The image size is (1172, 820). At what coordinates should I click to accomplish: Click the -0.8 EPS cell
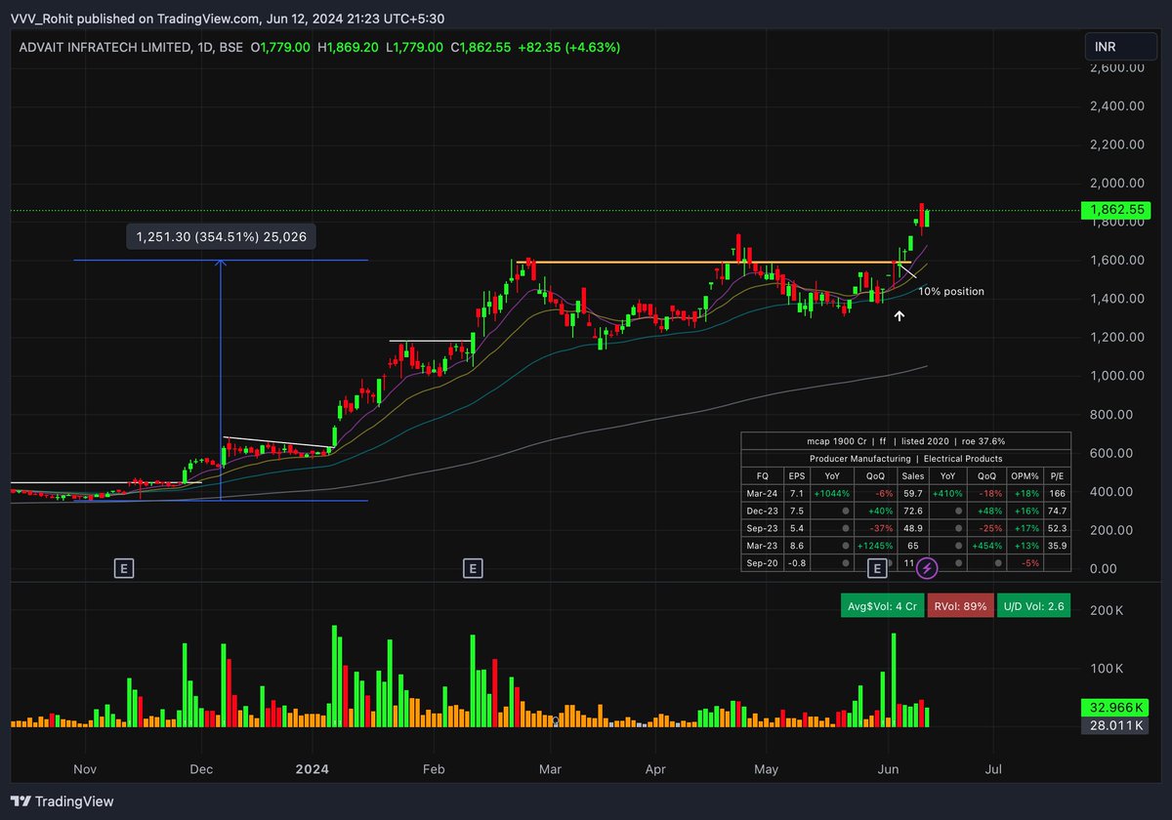797,563
